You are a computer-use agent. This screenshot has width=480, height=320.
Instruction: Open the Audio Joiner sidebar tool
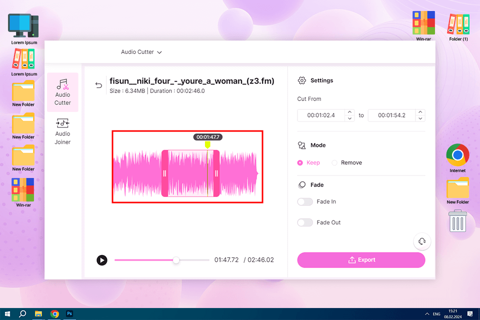point(62,131)
